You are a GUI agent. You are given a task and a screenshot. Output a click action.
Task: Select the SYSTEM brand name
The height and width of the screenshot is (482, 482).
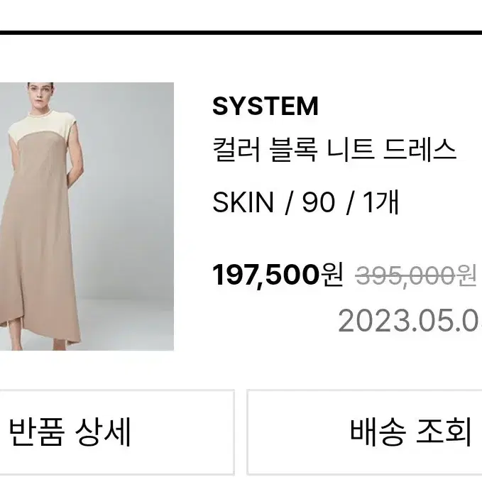[x=265, y=106]
